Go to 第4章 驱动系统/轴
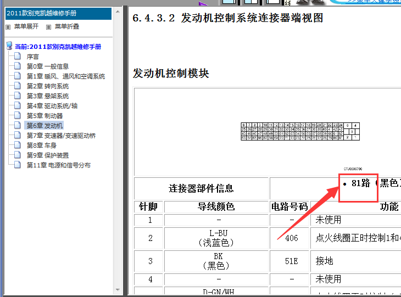401x297 pixels. tap(52, 106)
